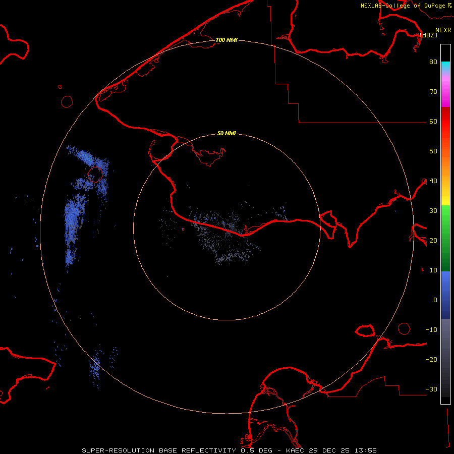This screenshot has height=454, width=454.
Task: Click the reflectivity color scale bar
Action: click(x=445, y=224)
